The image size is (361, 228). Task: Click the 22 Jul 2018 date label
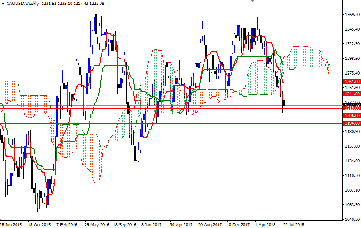click(x=294, y=225)
